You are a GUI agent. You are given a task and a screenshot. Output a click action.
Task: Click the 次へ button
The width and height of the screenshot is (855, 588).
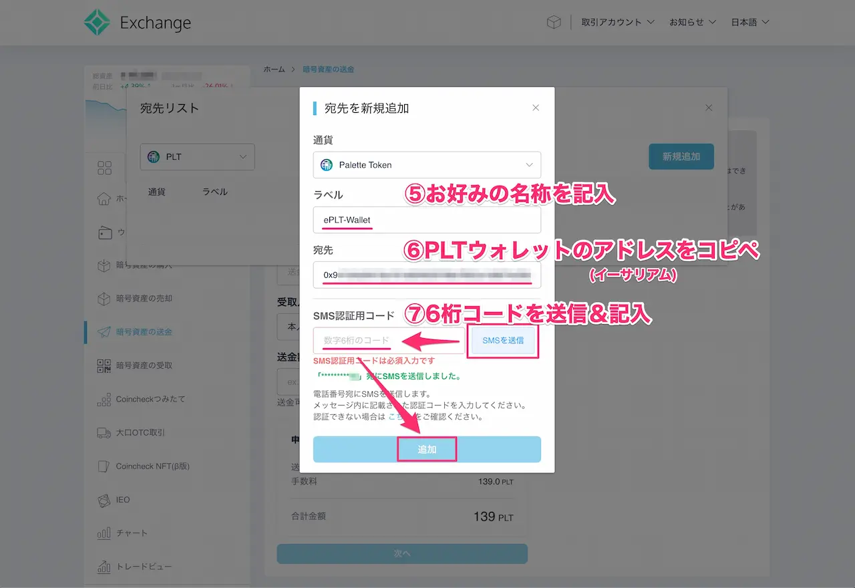pos(402,553)
